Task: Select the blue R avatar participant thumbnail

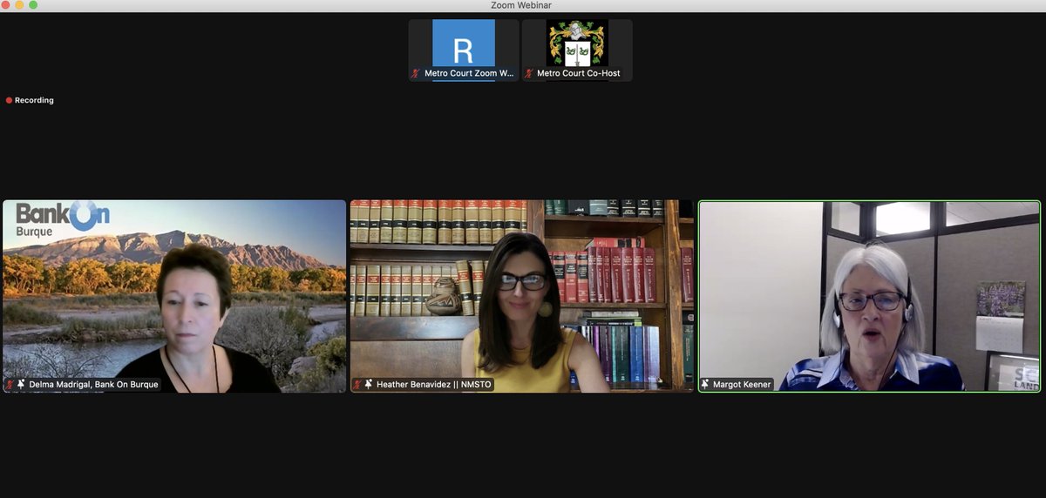Action: 464,50
